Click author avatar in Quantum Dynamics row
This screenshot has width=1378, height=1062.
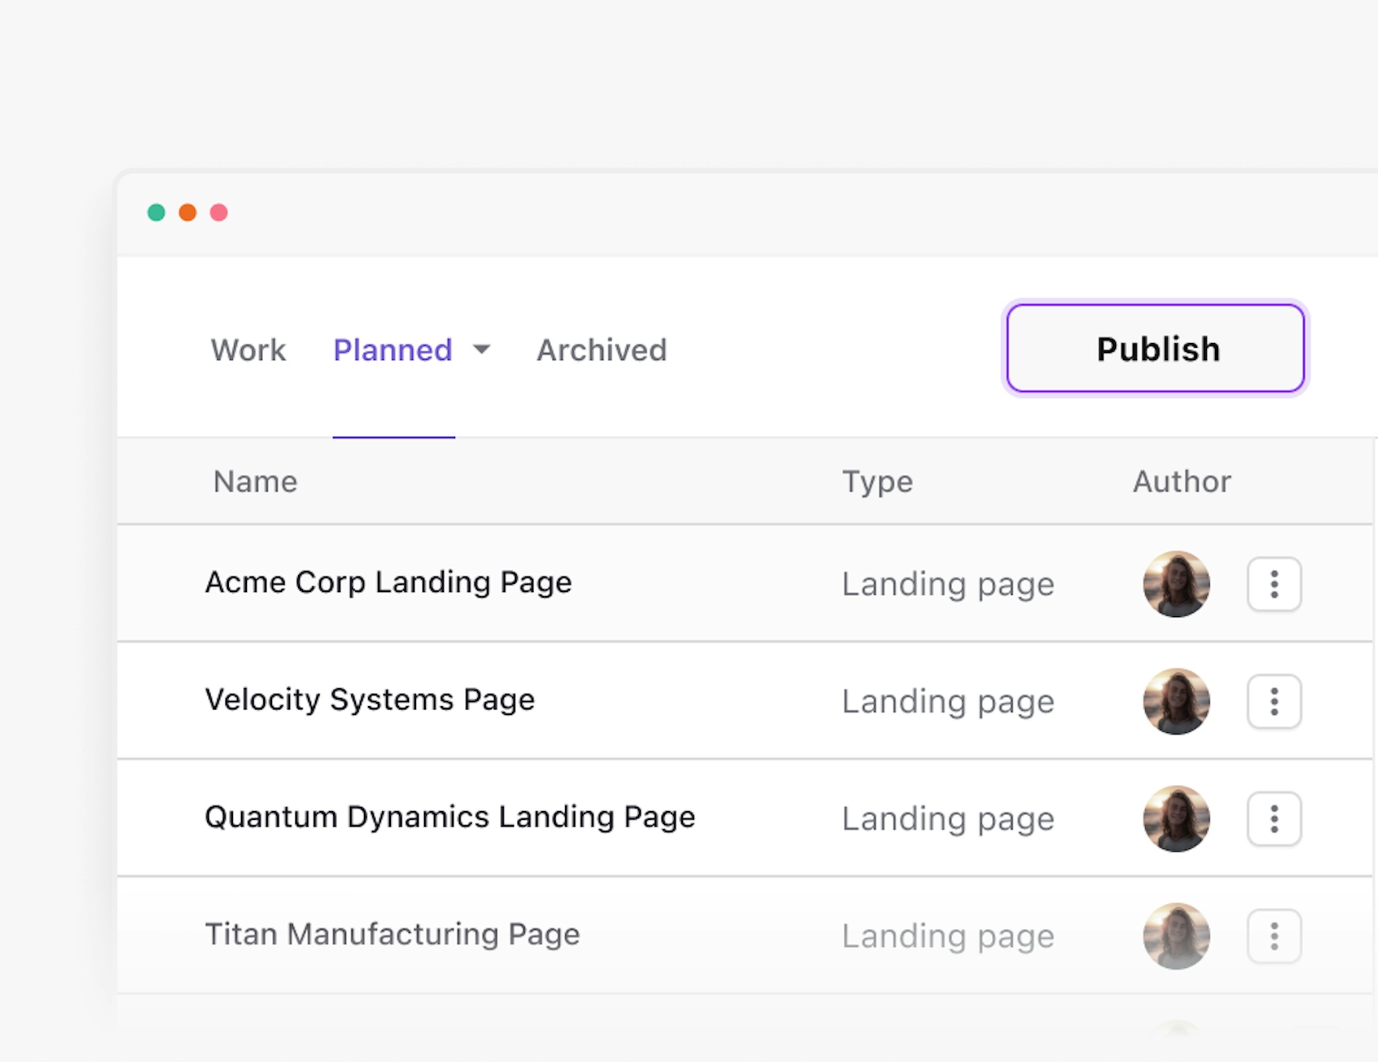pos(1176,819)
